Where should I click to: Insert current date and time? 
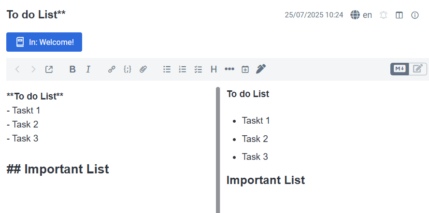coord(245,69)
